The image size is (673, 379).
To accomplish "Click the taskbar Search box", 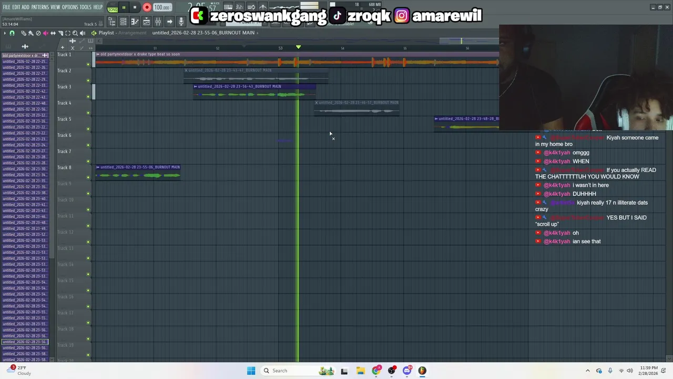I will coord(299,371).
